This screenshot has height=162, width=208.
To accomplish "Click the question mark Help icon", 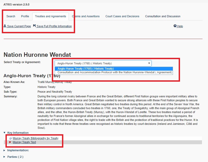I will (x=175, y=26).
